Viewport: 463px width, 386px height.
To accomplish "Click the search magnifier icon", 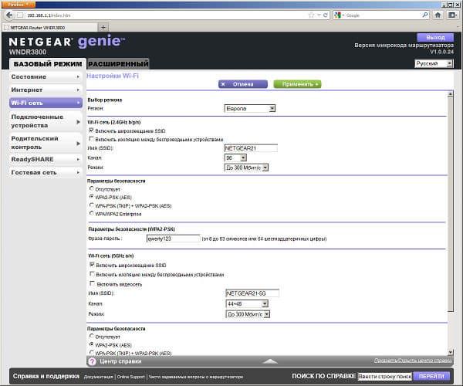I will (x=425, y=15).
